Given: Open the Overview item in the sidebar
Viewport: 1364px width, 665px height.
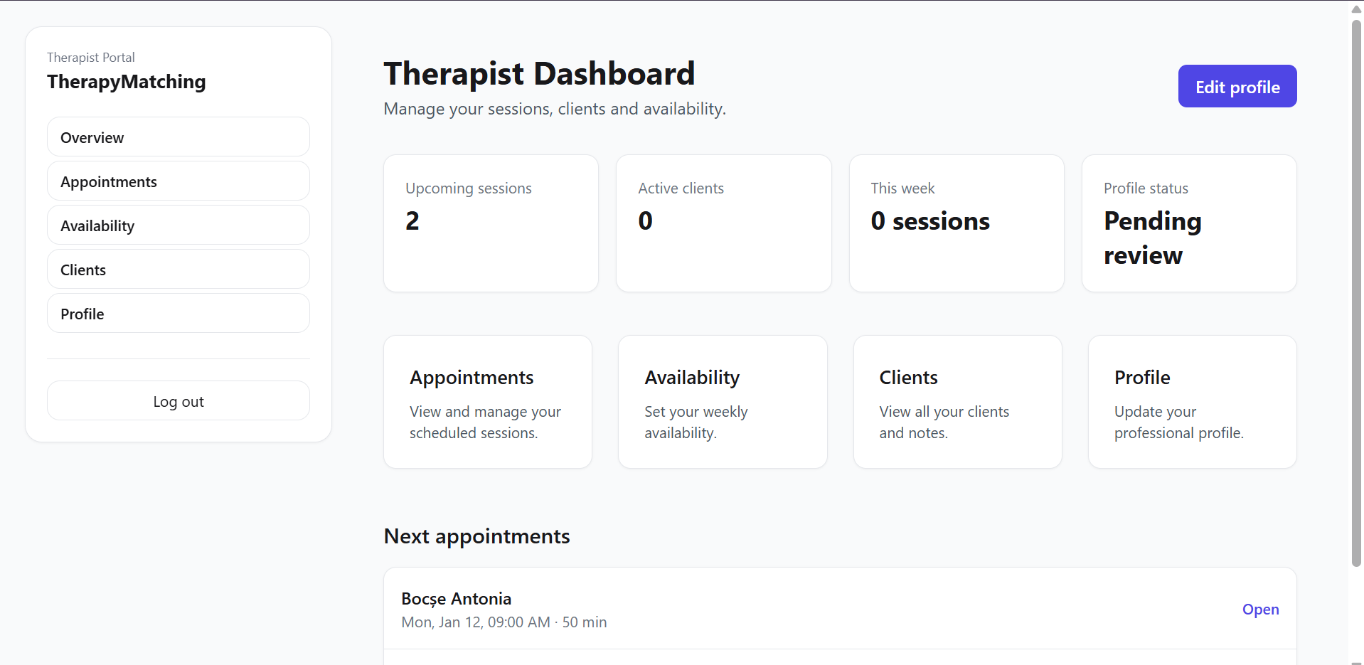Looking at the screenshot, I should coord(178,137).
